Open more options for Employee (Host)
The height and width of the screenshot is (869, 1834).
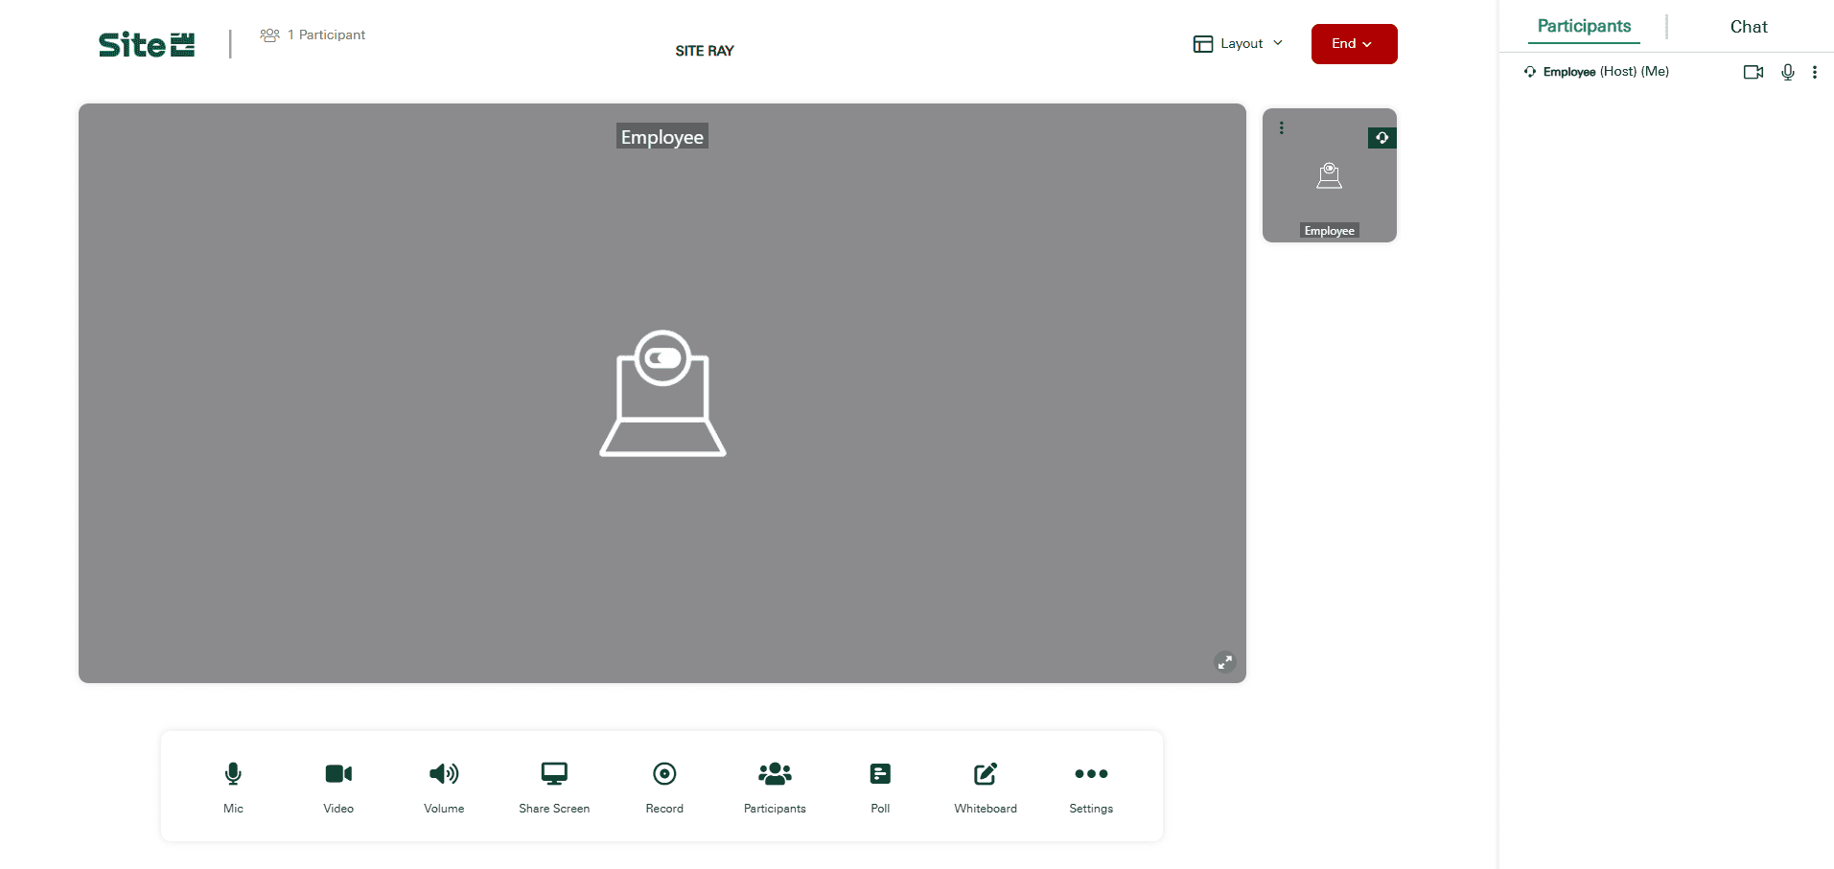coord(1814,72)
